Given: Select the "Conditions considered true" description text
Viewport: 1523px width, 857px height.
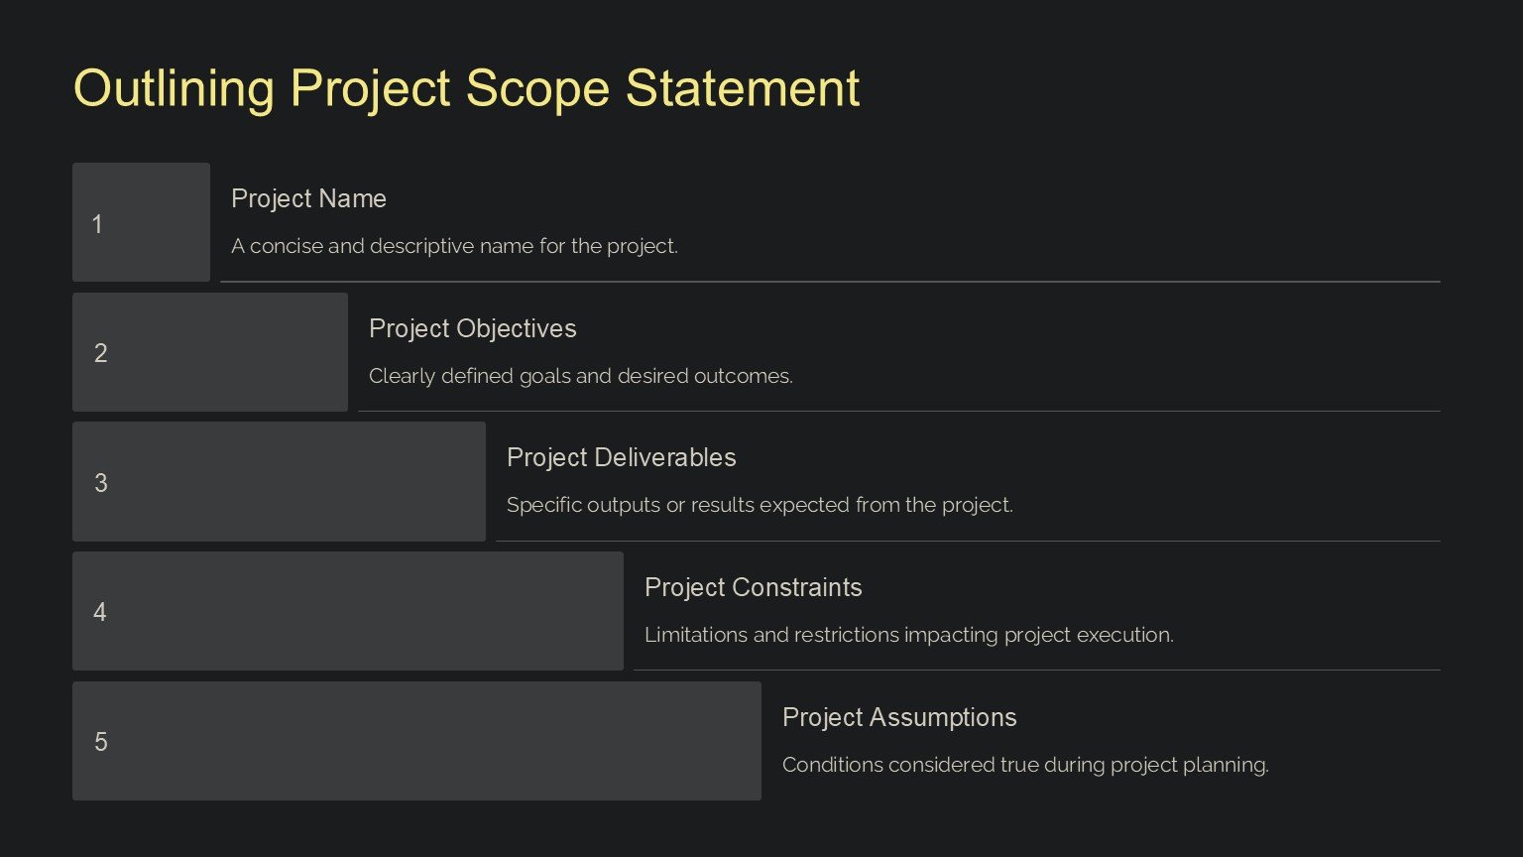Looking at the screenshot, I should pos(1025,765).
